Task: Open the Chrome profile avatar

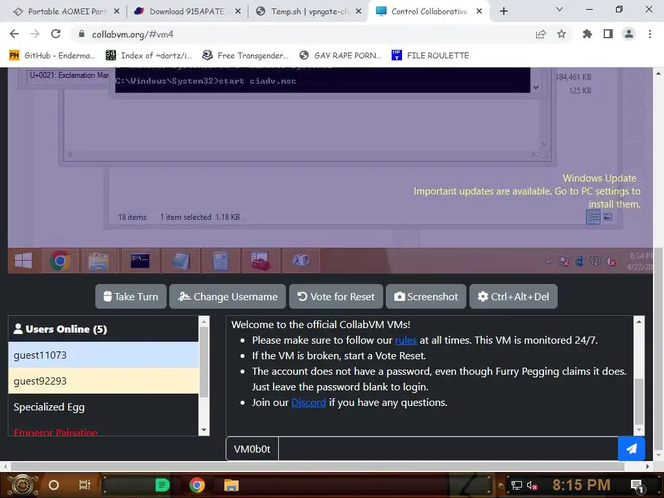Action: [x=629, y=34]
